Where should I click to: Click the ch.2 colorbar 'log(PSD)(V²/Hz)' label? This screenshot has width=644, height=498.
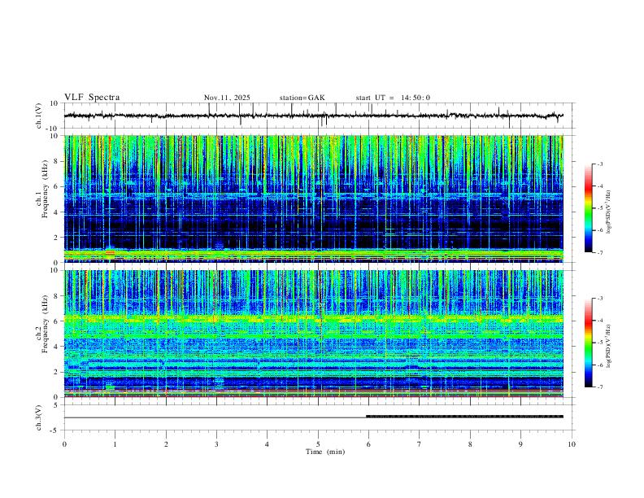(609, 346)
